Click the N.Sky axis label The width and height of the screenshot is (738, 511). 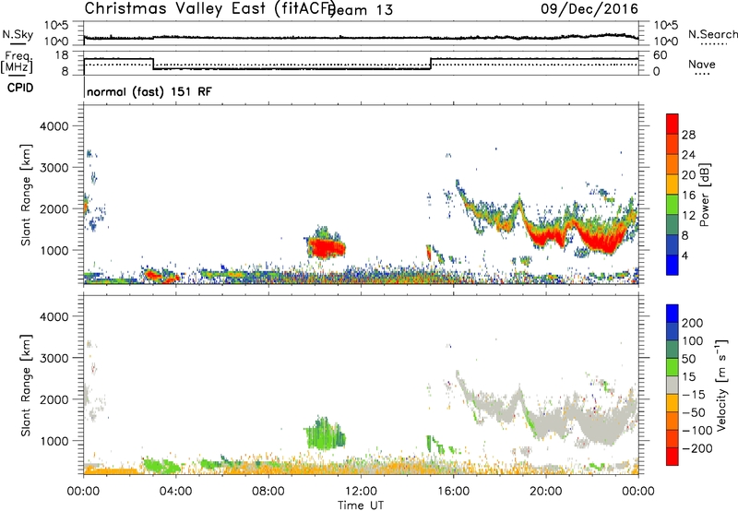(x=18, y=34)
